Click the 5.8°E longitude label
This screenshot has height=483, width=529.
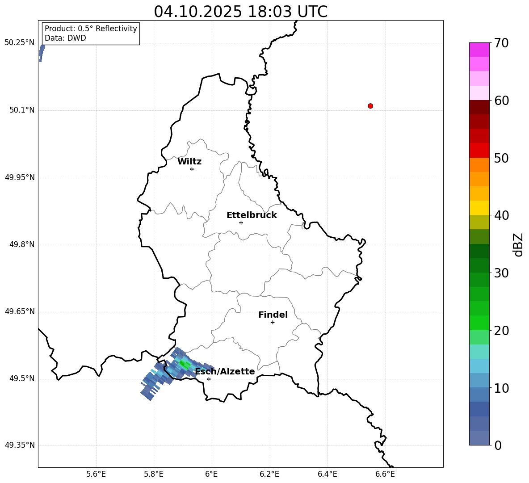[154, 474]
